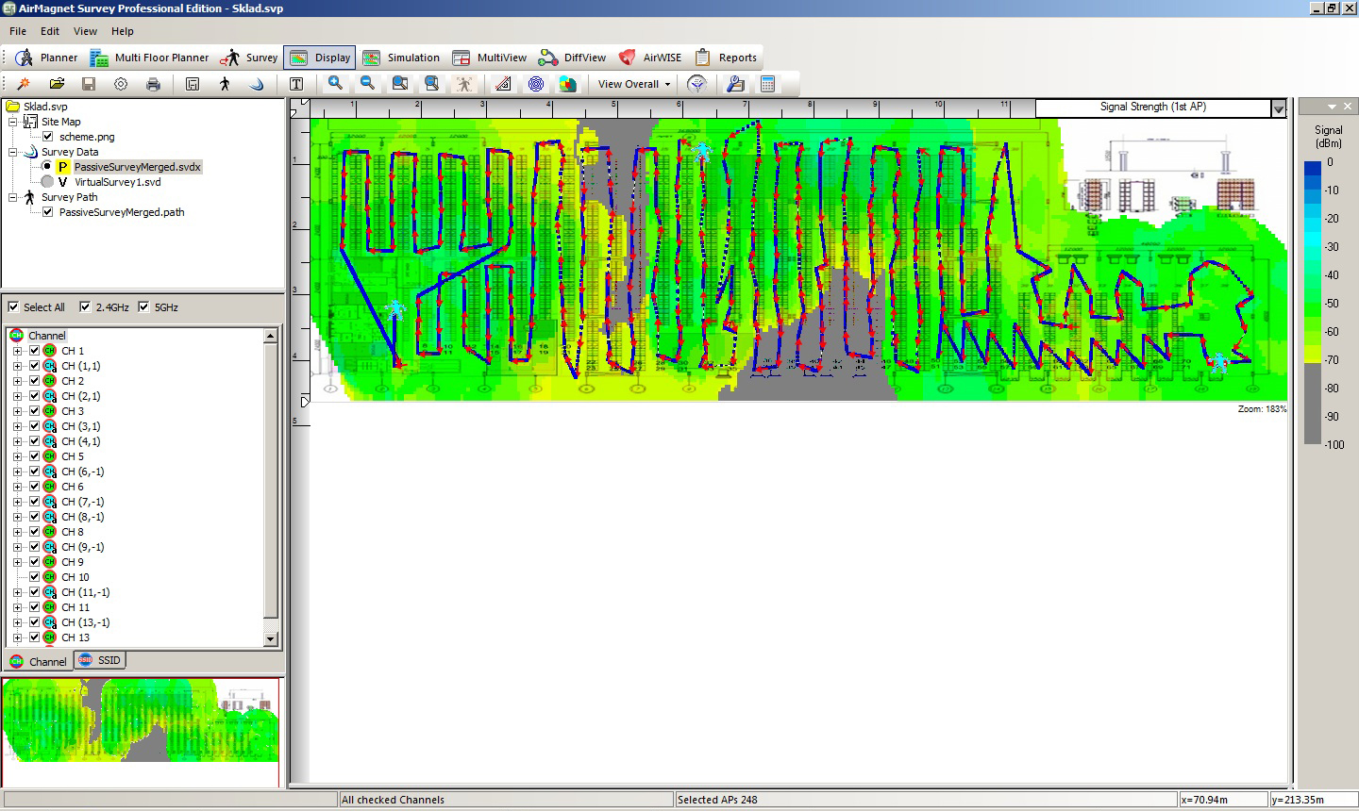Screen dimensions: 1359x811
Task: Click the calculator icon in toolbar
Action: tap(767, 84)
